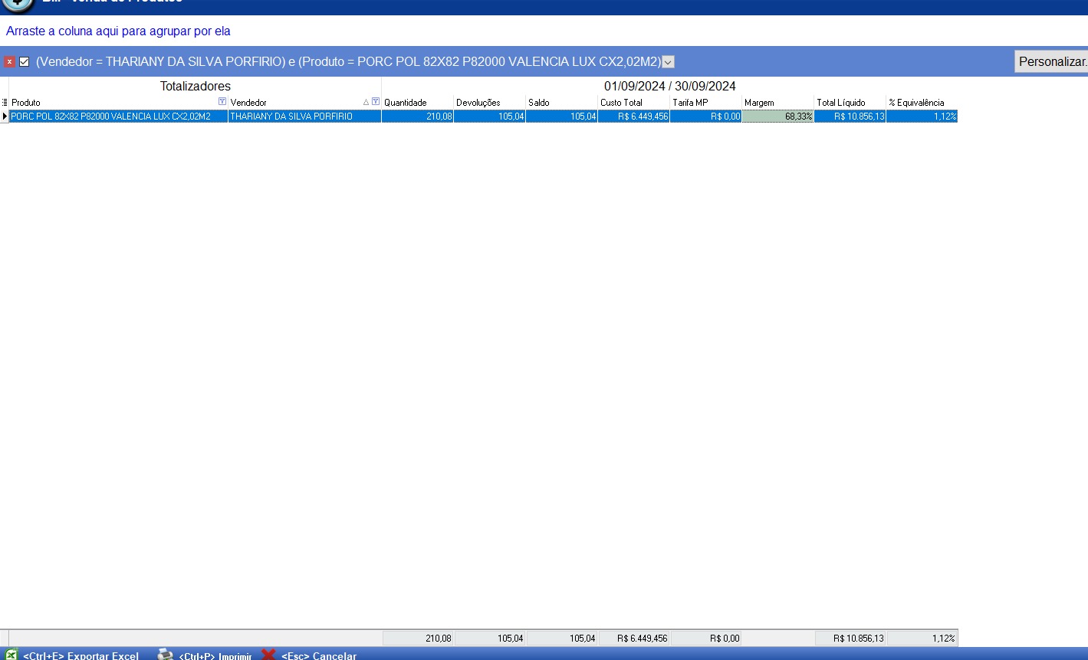Sort by the Saldo column header
This screenshot has width=1088, height=660.
pos(561,102)
